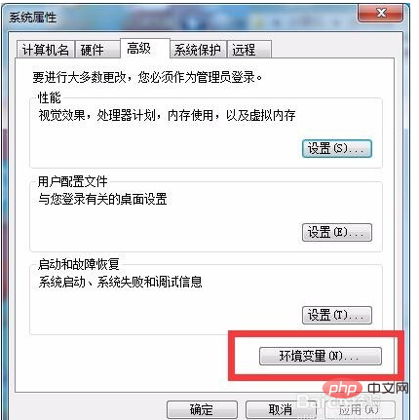
Task: Click the 用户配置文件 group heading
Action: point(73,181)
